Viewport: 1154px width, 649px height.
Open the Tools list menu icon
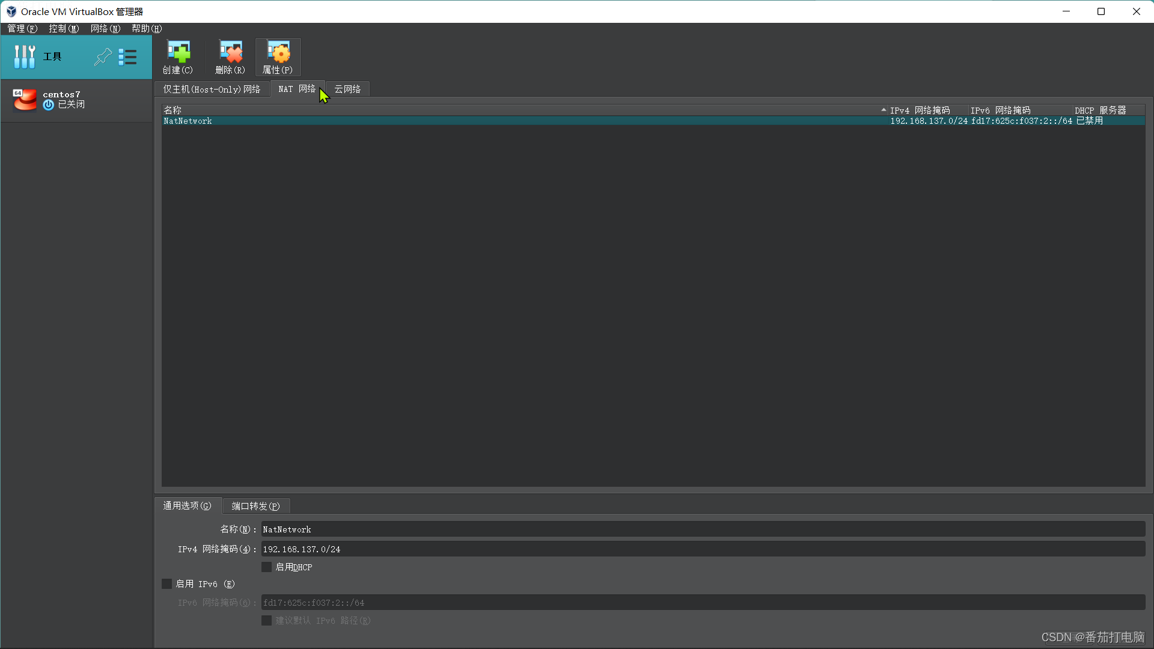click(x=127, y=57)
